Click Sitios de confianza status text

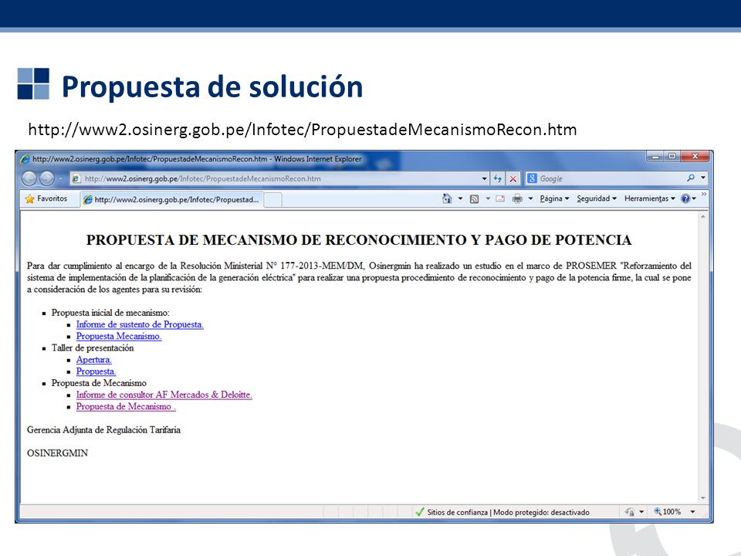pyautogui.click(x=457, y=512)
